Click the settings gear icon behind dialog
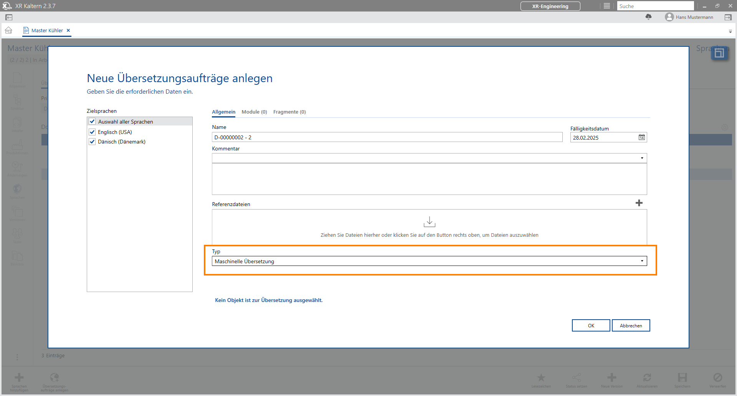Image resolution: width=737 pixels, height=396 pixels. (x=725, y=127)
